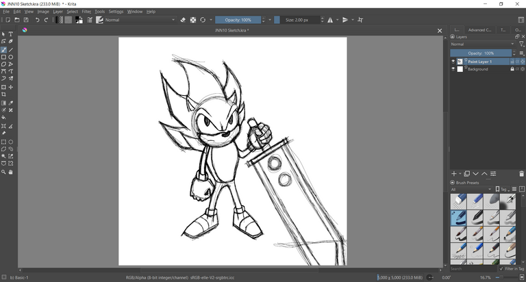
Task: Adjust the brush Size slider
Action: 297,20
